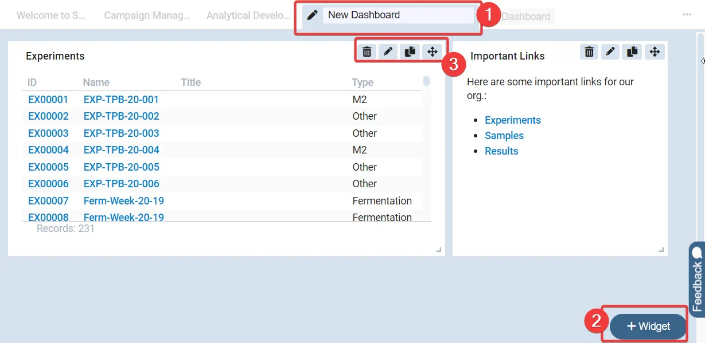The image size is (705, 343).
Task: Open the three-dot more options menu
Action: coord(687,15)
